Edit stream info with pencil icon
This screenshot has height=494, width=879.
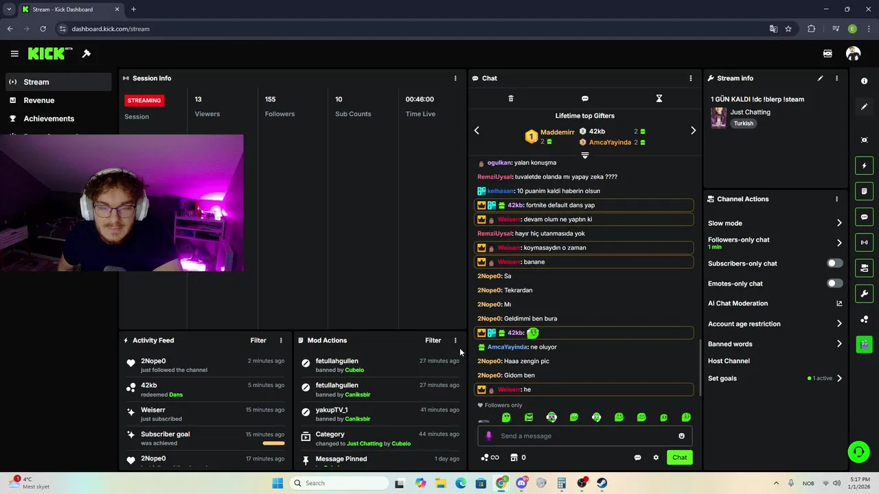click(x=820, y=78)
